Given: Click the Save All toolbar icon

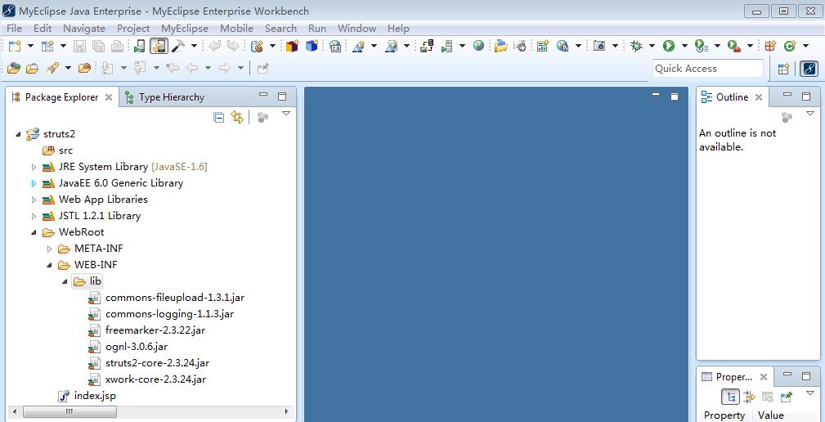Looking at the screenshot, I should point(98,47).
